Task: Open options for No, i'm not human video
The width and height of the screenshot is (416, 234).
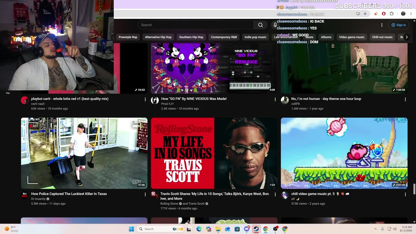Action: tap(405, 99)
